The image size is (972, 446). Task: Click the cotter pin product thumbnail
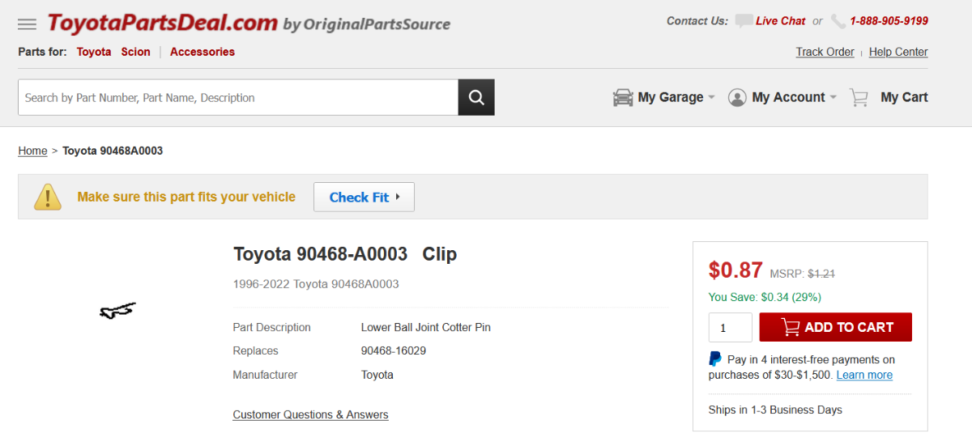coord(117,310)
